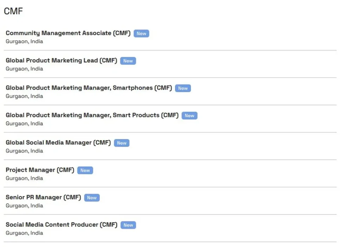Open Global Product Marketing Lead (CMF) posting
Screen dimensions: 342x247
(x=61, y=60)
